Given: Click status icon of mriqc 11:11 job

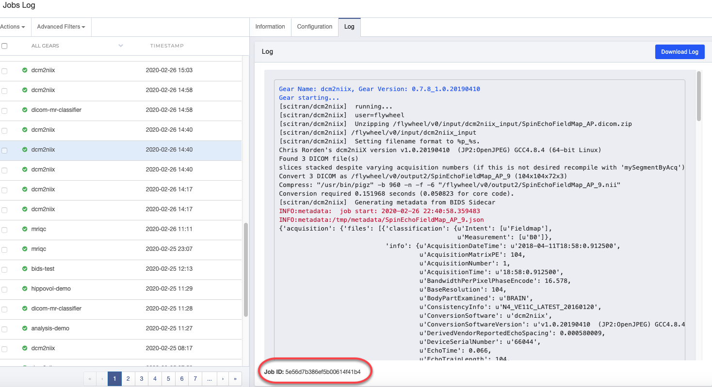Looking at the screenshot, I should (x=25, y=229).
